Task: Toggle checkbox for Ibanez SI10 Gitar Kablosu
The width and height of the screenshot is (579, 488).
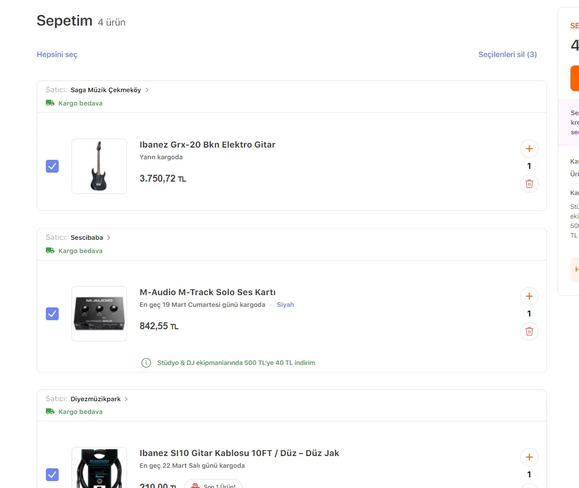Action: [x=52, y=474]
